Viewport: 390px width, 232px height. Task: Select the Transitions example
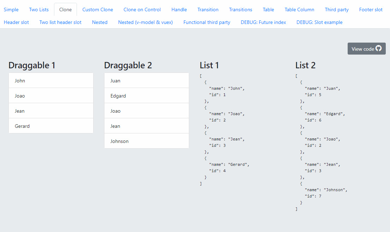(240, 10)
